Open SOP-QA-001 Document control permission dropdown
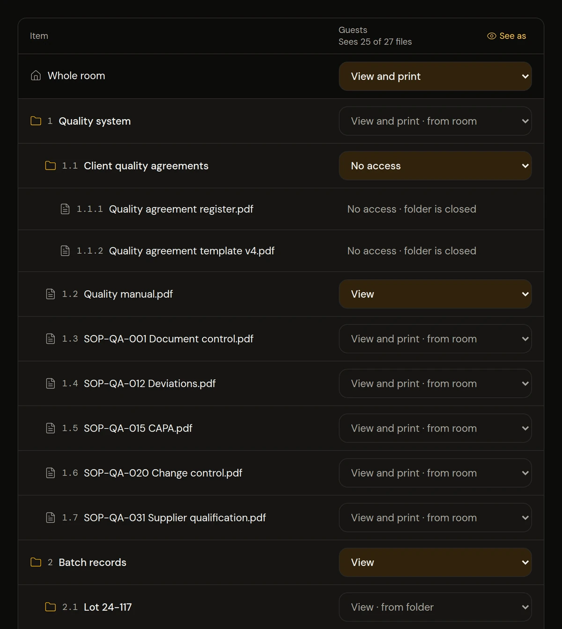The height and width of the screenshot is (629, 562). click(x=435, y=339)
